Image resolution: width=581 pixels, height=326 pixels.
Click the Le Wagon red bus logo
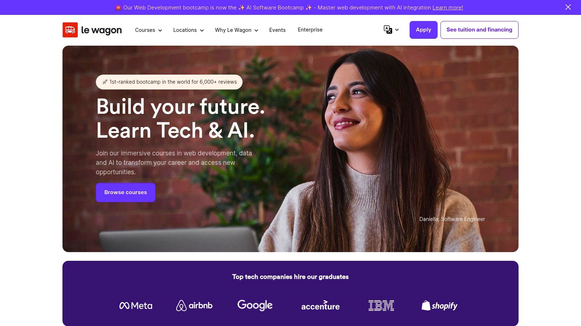point(70,30)
